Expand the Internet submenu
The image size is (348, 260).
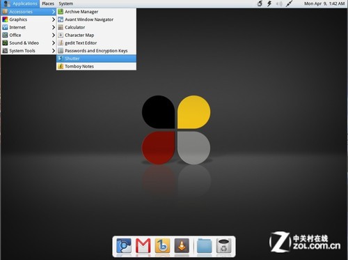pos(29,27)
